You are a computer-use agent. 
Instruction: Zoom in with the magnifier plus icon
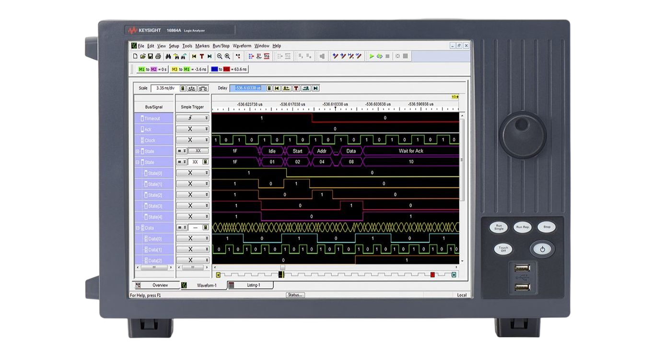click(227, 56)
